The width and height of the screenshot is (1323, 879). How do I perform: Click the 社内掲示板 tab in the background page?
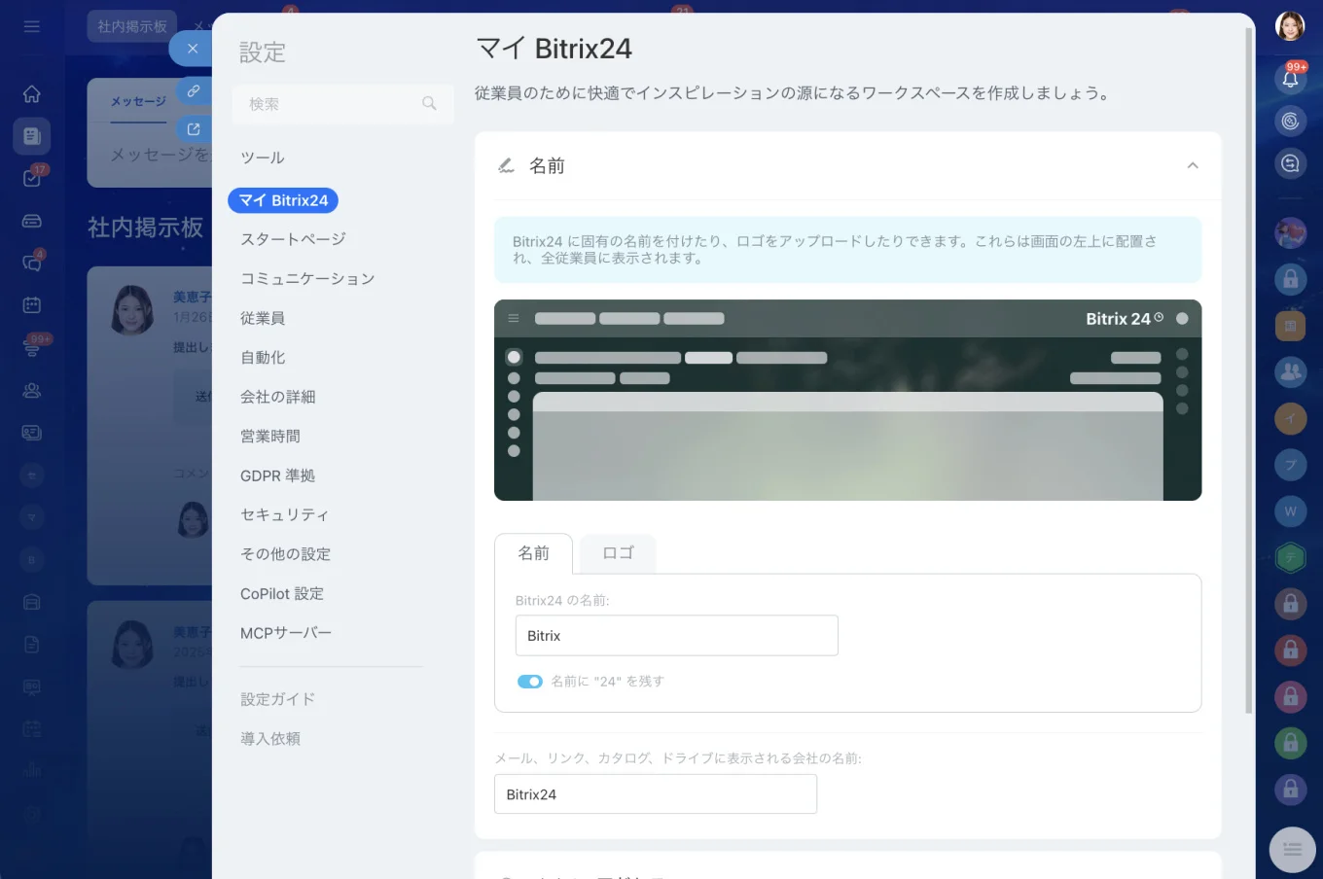click(132, 26)
